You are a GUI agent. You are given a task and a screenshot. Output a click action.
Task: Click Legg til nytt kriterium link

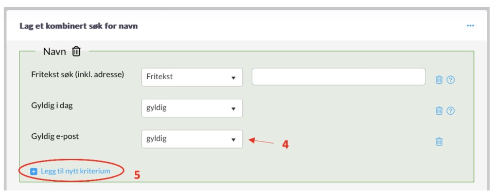tap(76, 171)
